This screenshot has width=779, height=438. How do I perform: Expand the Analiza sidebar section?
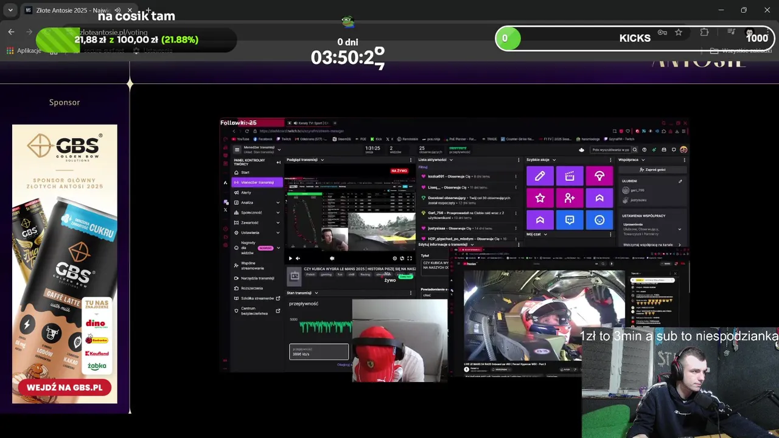tap(278, 203)
